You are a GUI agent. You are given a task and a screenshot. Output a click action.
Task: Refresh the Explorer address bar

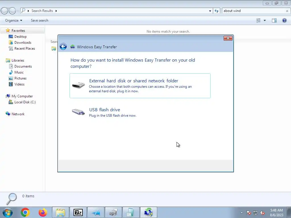coord(217,11)
